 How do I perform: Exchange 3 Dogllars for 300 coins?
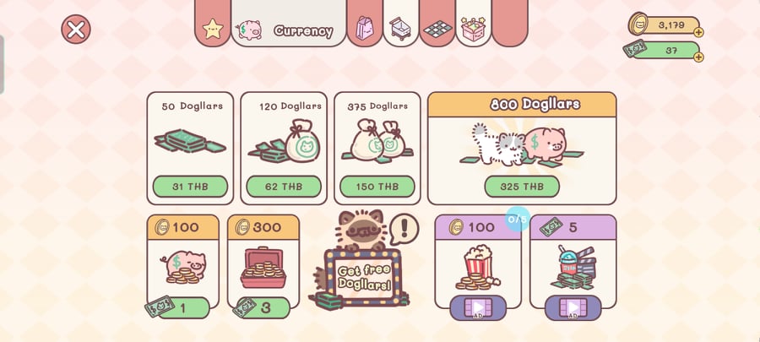[264, 308]
